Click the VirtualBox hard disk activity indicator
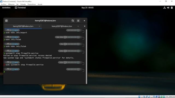175x98 pixels. point(139,97)
